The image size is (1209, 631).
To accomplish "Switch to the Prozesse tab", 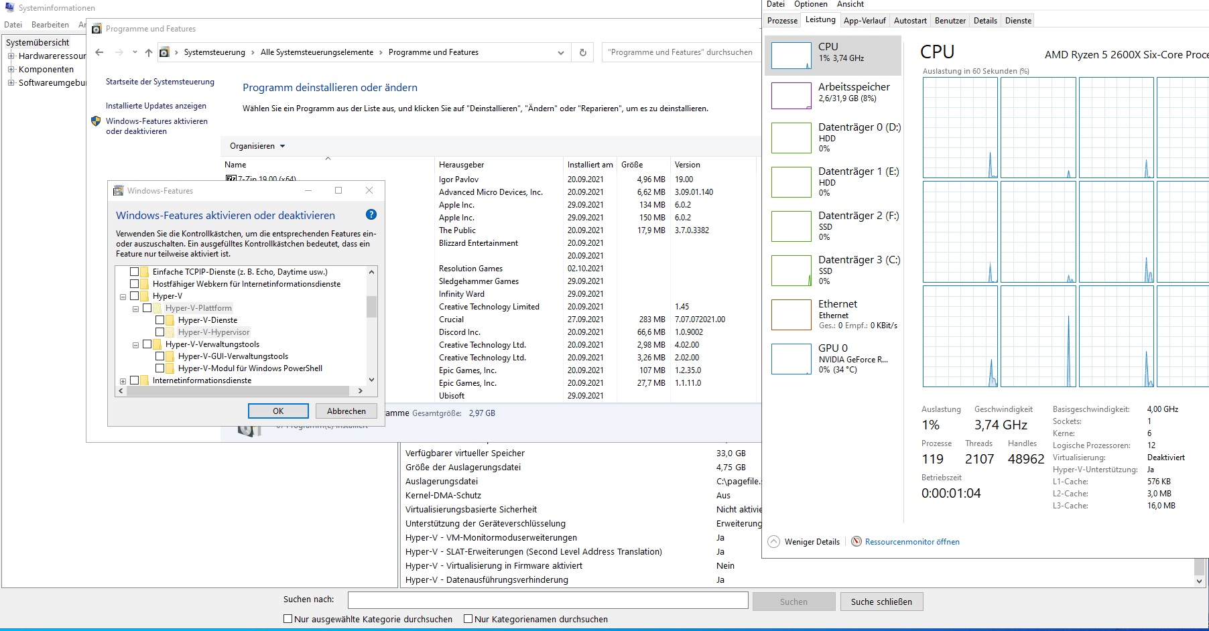I will click(782, 21).
